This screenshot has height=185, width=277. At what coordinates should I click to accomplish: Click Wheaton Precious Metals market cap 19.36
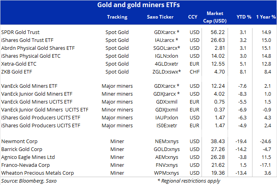[x=218, y=173]
